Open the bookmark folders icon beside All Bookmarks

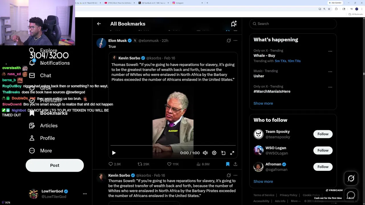234,24
